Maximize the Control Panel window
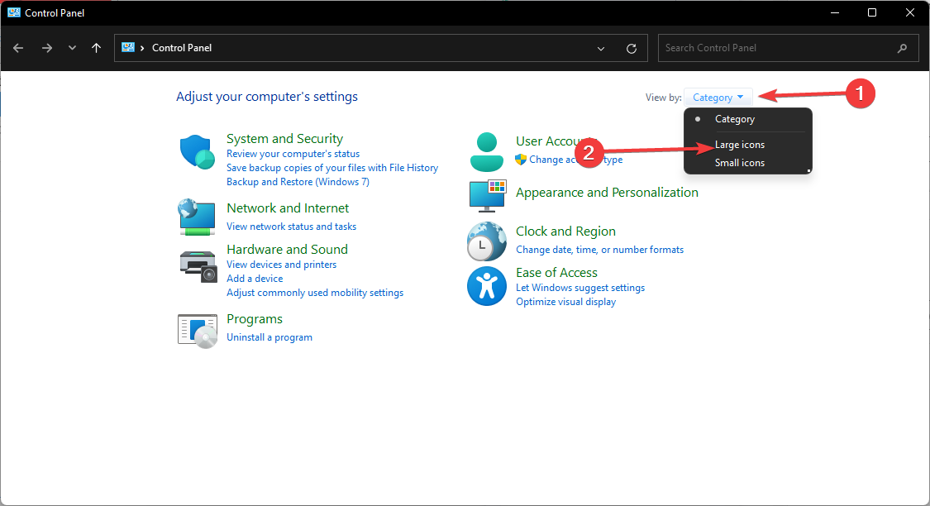930x506 pixels. (872, 12)
